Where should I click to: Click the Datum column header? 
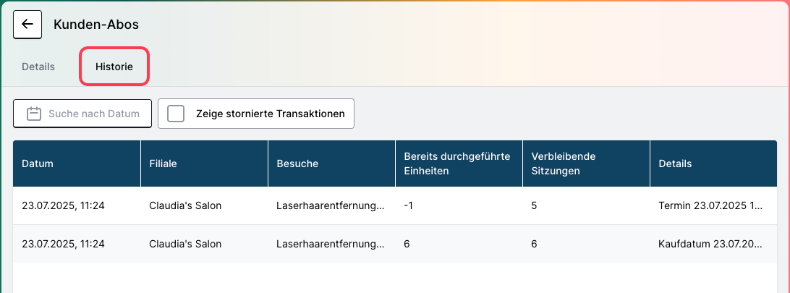77,164
